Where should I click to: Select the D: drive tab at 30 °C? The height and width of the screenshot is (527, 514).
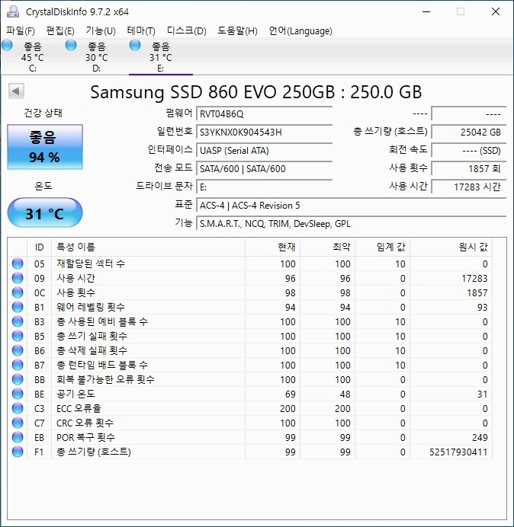(96, 57)
